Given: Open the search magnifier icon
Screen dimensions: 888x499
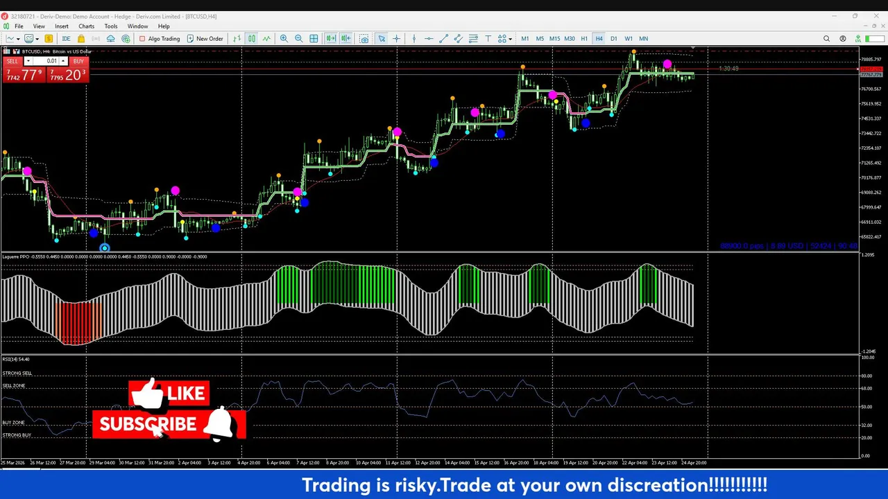Looking at the screenshot, I should pyautogui.click(x=826, y=39).
